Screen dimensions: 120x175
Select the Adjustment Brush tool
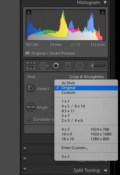click(x=97, y=66)
